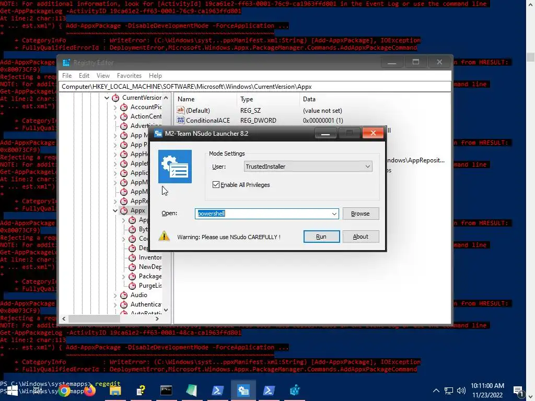Show hidden system tray icons

point(436,391)
